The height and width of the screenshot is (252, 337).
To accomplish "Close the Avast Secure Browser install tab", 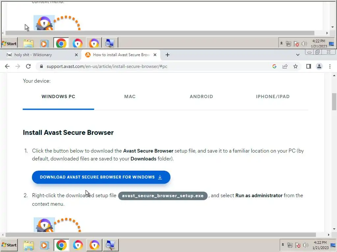I will click(x=155, y=55).
